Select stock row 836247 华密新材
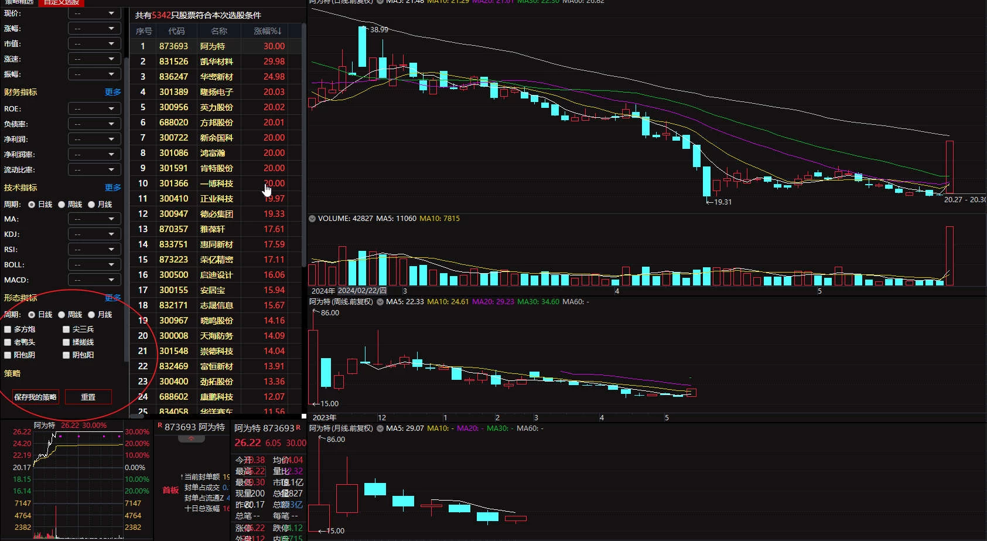The height and width of the screenshot is (541, 987). coord(217,77)
